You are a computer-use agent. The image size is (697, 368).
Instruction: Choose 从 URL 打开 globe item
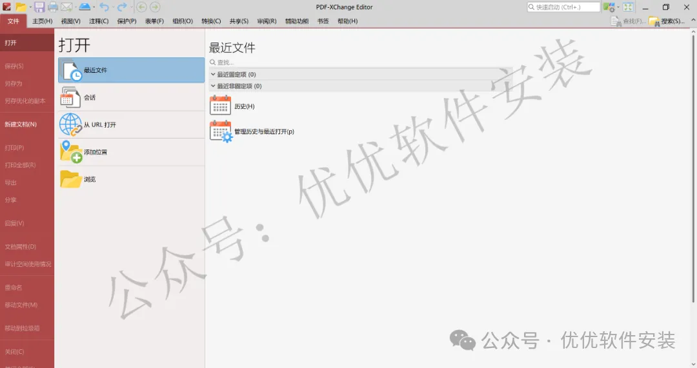131,125
